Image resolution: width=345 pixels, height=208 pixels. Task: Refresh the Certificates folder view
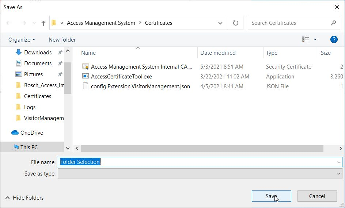pos(236,23)
